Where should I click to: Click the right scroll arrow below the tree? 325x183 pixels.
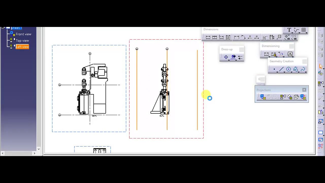click(34, 153)
